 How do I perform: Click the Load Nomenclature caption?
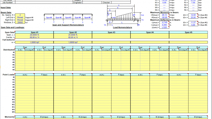coord(122,27)
